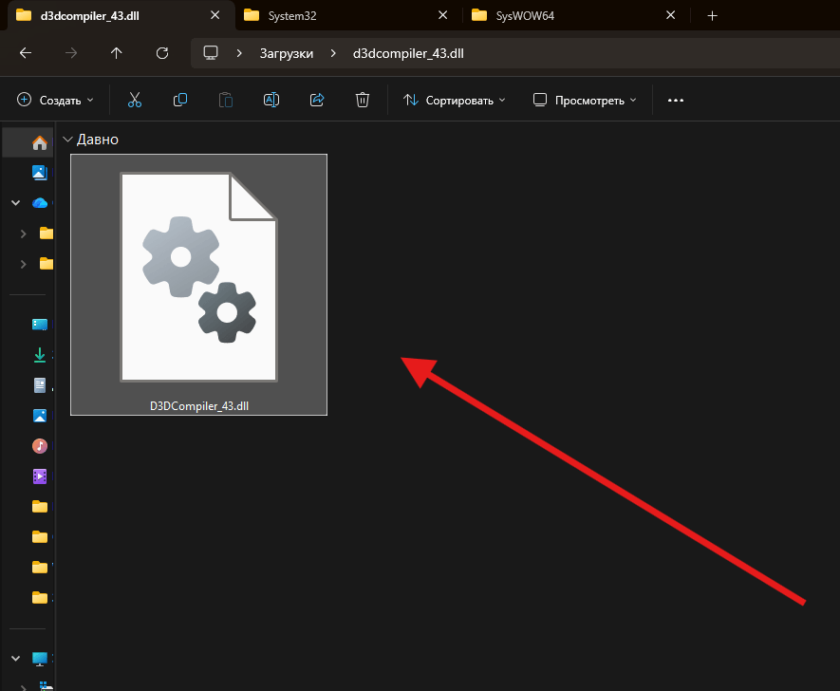This screenshot has width=840, height=691.
Task: Open Downloads from sidebar green arrow icon
Action: pos(40,355)
